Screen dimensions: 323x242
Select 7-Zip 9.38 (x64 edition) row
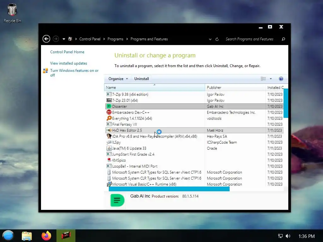(194, 95)
